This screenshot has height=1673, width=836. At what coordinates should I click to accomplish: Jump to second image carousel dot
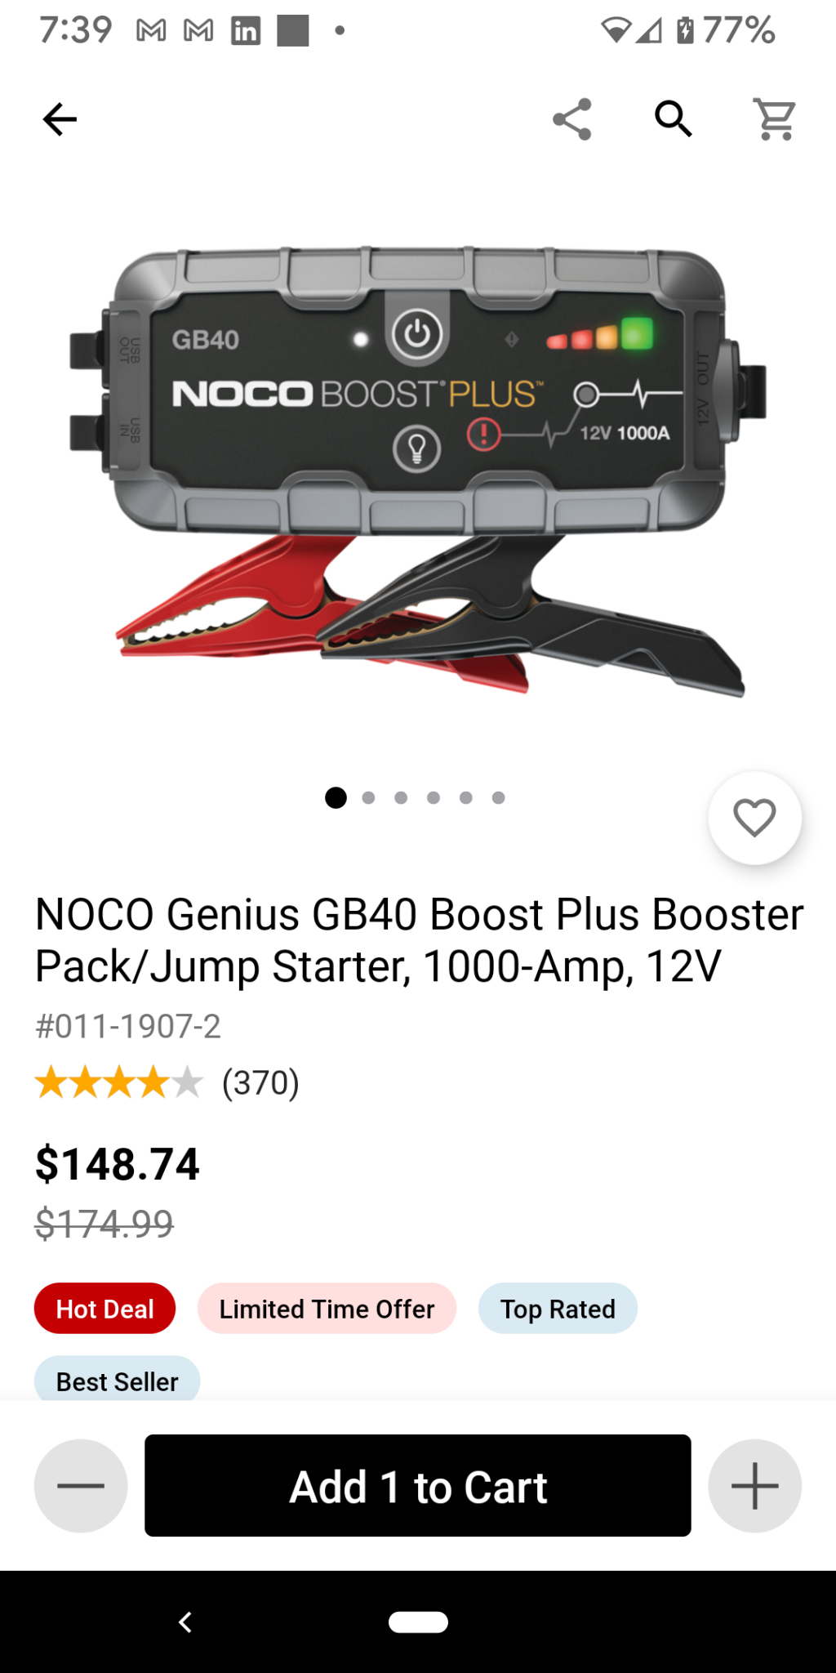click(368, 797)
